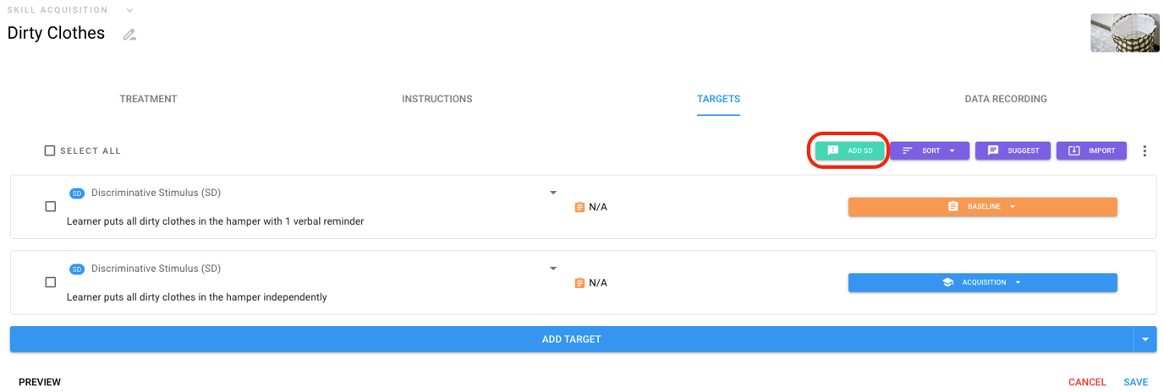Click the pencil icon beside Dirty Clothes title

click(129, 35)
